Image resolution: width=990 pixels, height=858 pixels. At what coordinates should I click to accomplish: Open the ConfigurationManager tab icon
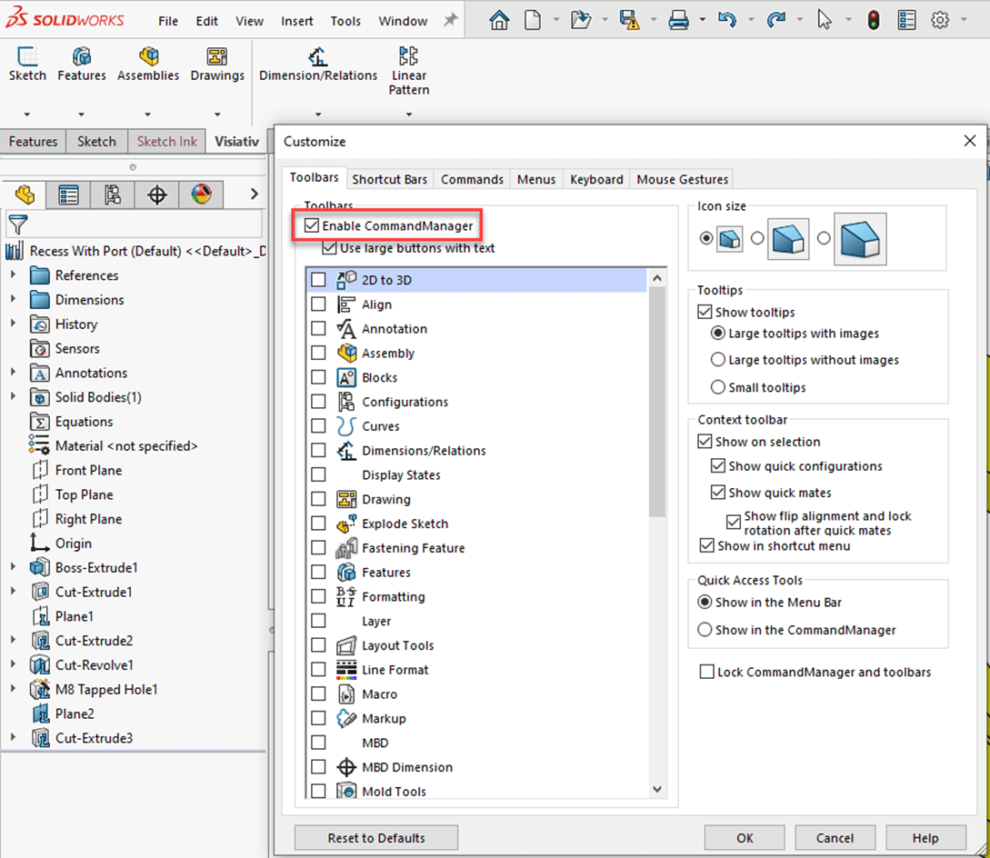113,195
